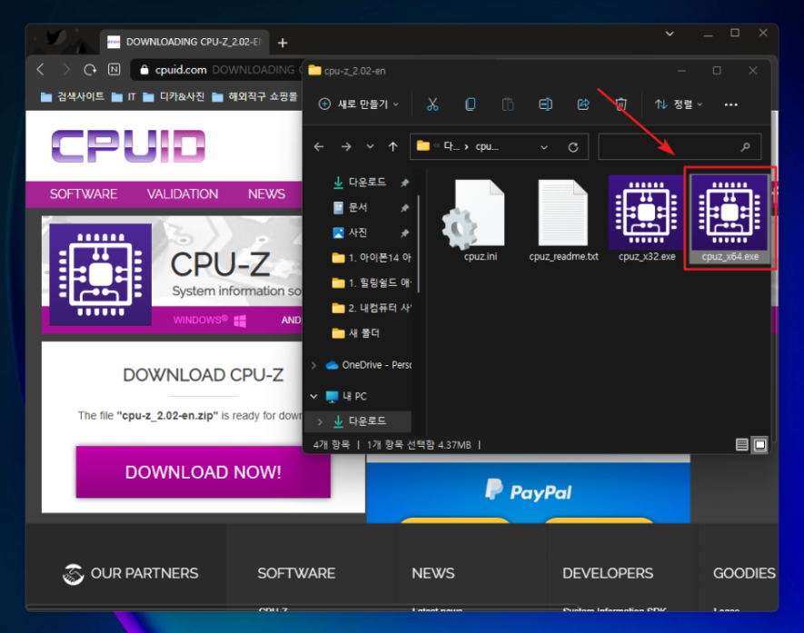Switch to details list view in Explorer status bar
804x633 pixels.
pos(741,444)
